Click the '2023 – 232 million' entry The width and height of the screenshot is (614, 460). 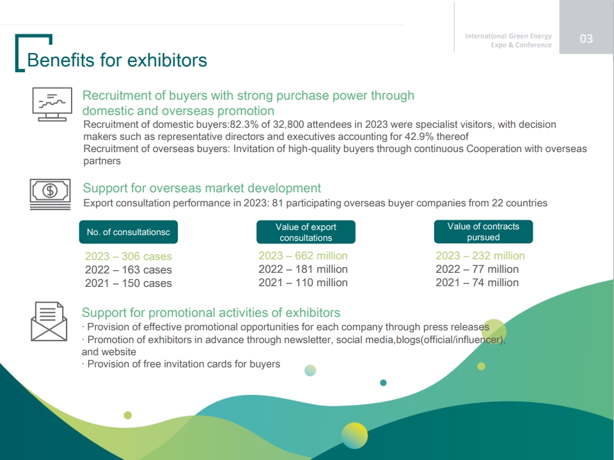click(480, 256)
